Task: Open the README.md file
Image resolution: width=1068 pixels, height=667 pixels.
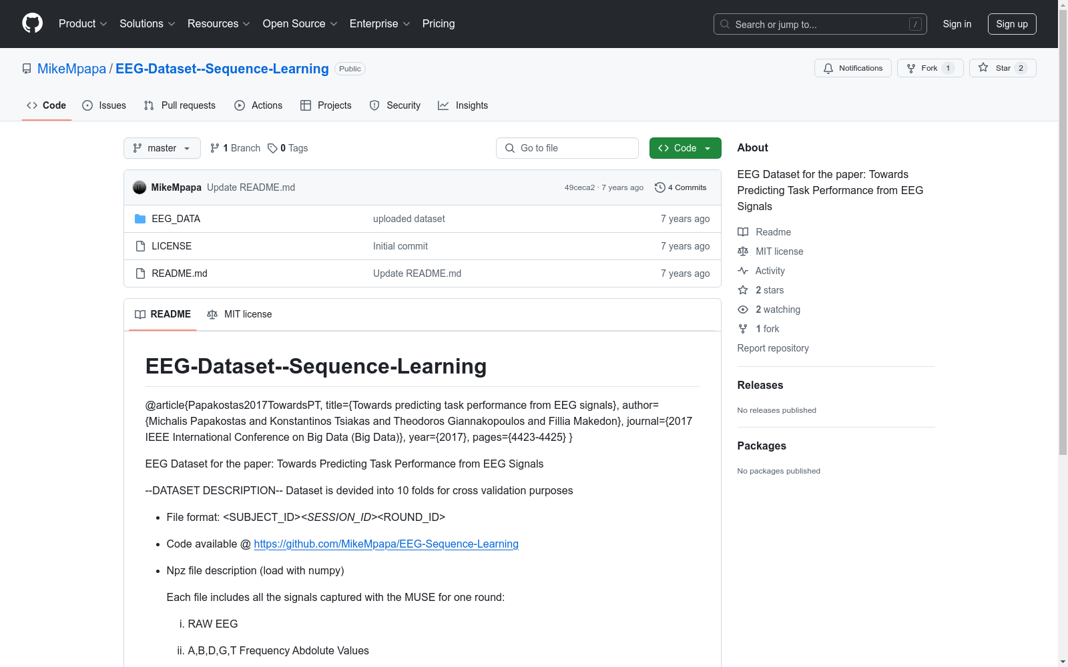Action: [180, 273]
